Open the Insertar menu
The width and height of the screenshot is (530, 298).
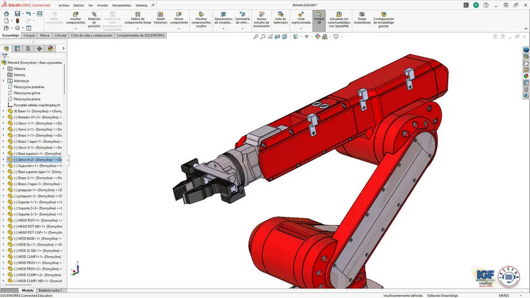coord(103,6)
